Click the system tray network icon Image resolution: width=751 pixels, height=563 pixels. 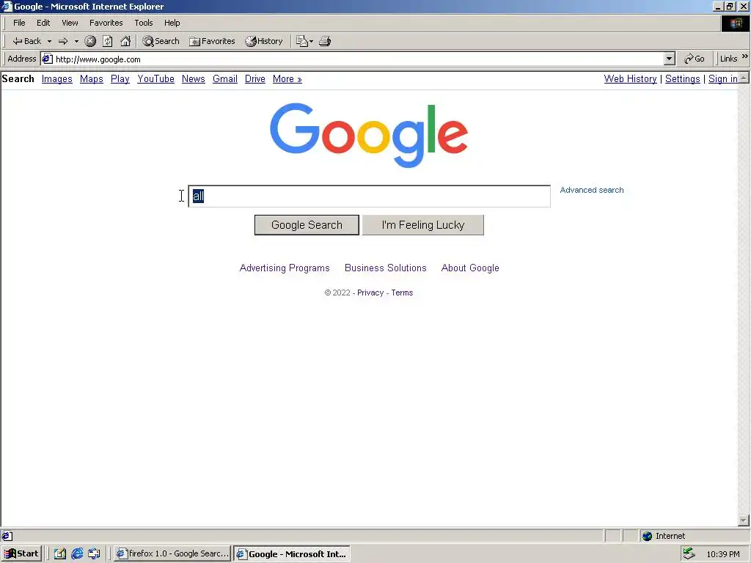click(x=689, y=554)
